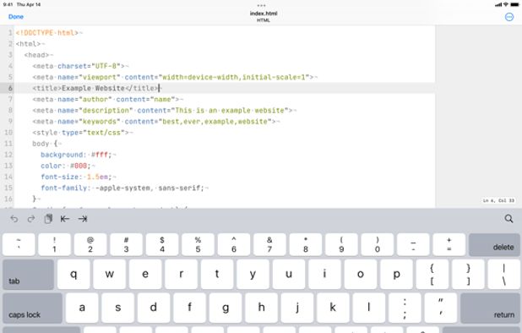The width and height of the screenshot is (522, 333).
Task: Tap the 9 / open parenthesis key
Action: click(x=341, y=245)
